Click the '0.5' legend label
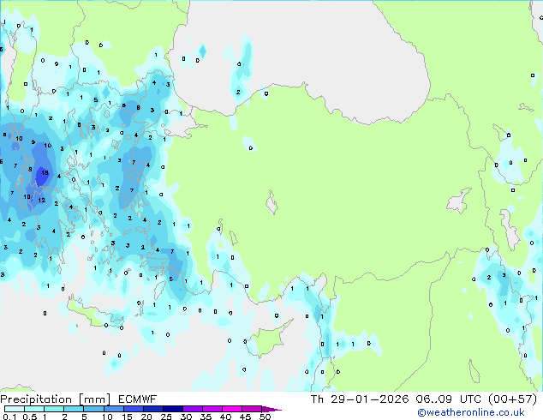Image resolution: width=543 pixels, height=420 pixels. pos(30,417)
